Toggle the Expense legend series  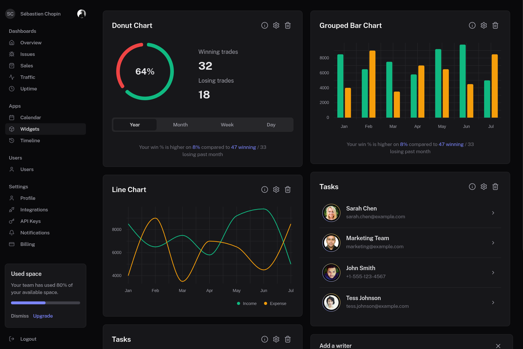pos(275,304)
